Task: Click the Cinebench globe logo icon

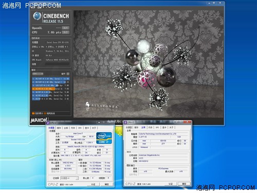Action: 37,16
